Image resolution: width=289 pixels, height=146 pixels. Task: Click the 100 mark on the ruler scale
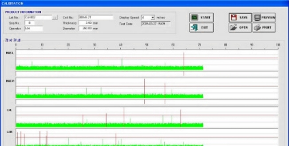(278, 45)
